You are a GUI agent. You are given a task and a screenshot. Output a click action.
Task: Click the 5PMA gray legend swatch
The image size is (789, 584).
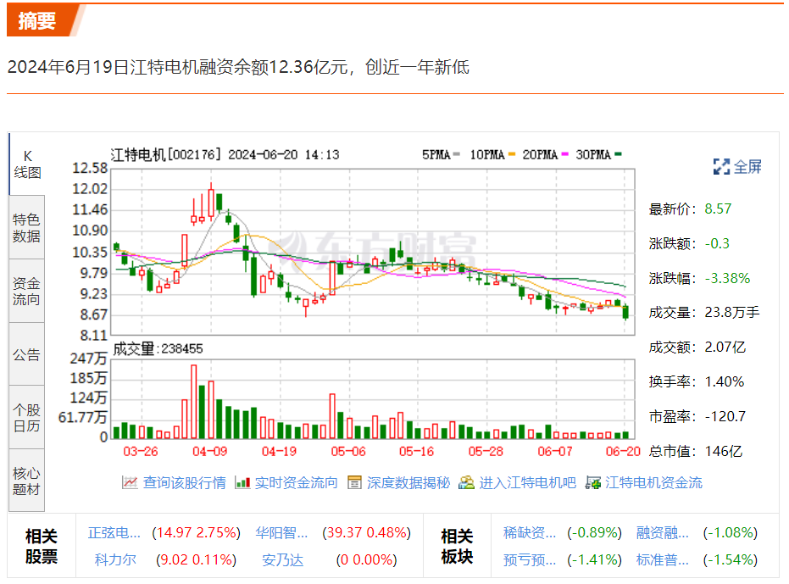tap(457, 154)
